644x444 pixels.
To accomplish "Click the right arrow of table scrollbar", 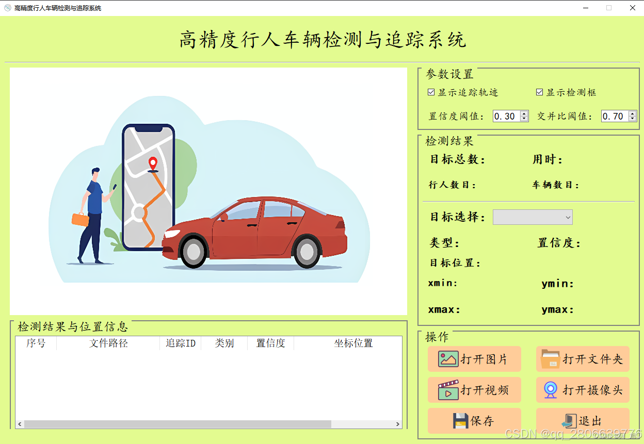I will [x=398, y=424].
